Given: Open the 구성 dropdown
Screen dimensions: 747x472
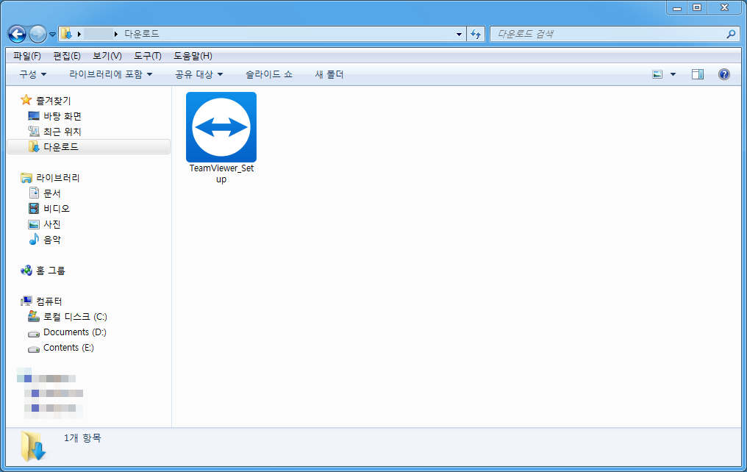Looking at the screenshot, I should pos(33,74).
